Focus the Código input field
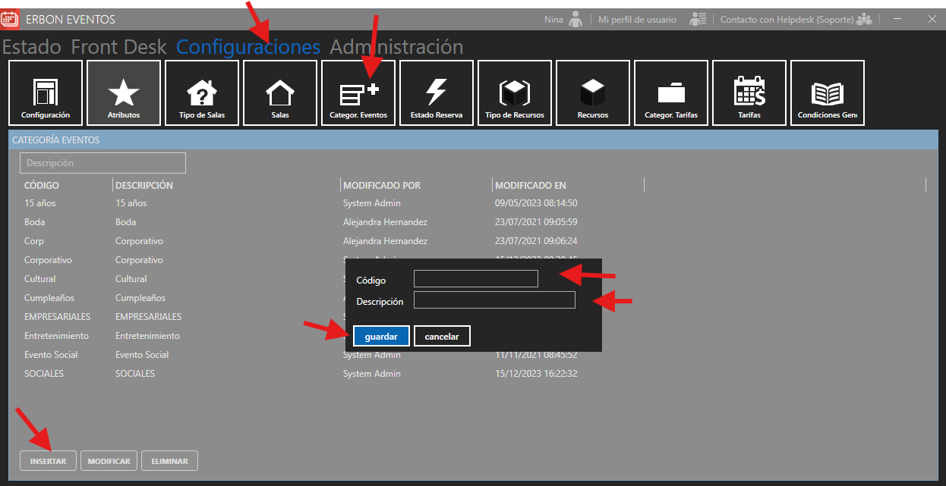Viewport: 946px width, 486px height. [x=475, y=279]
